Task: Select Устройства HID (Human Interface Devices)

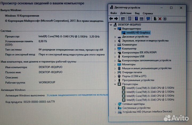Action: (147, 112)
